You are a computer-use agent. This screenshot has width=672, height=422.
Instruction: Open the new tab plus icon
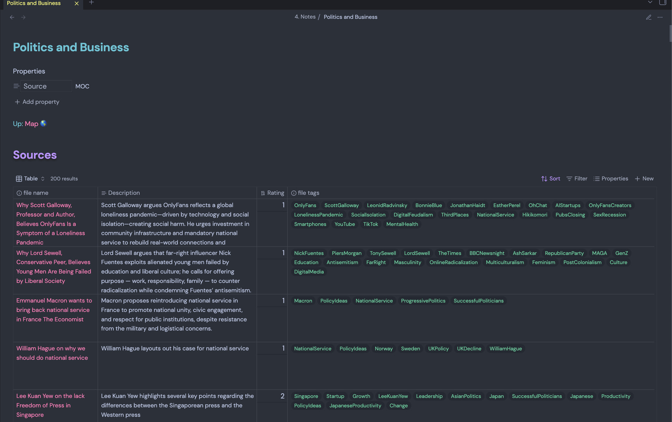tap(91, 3)
